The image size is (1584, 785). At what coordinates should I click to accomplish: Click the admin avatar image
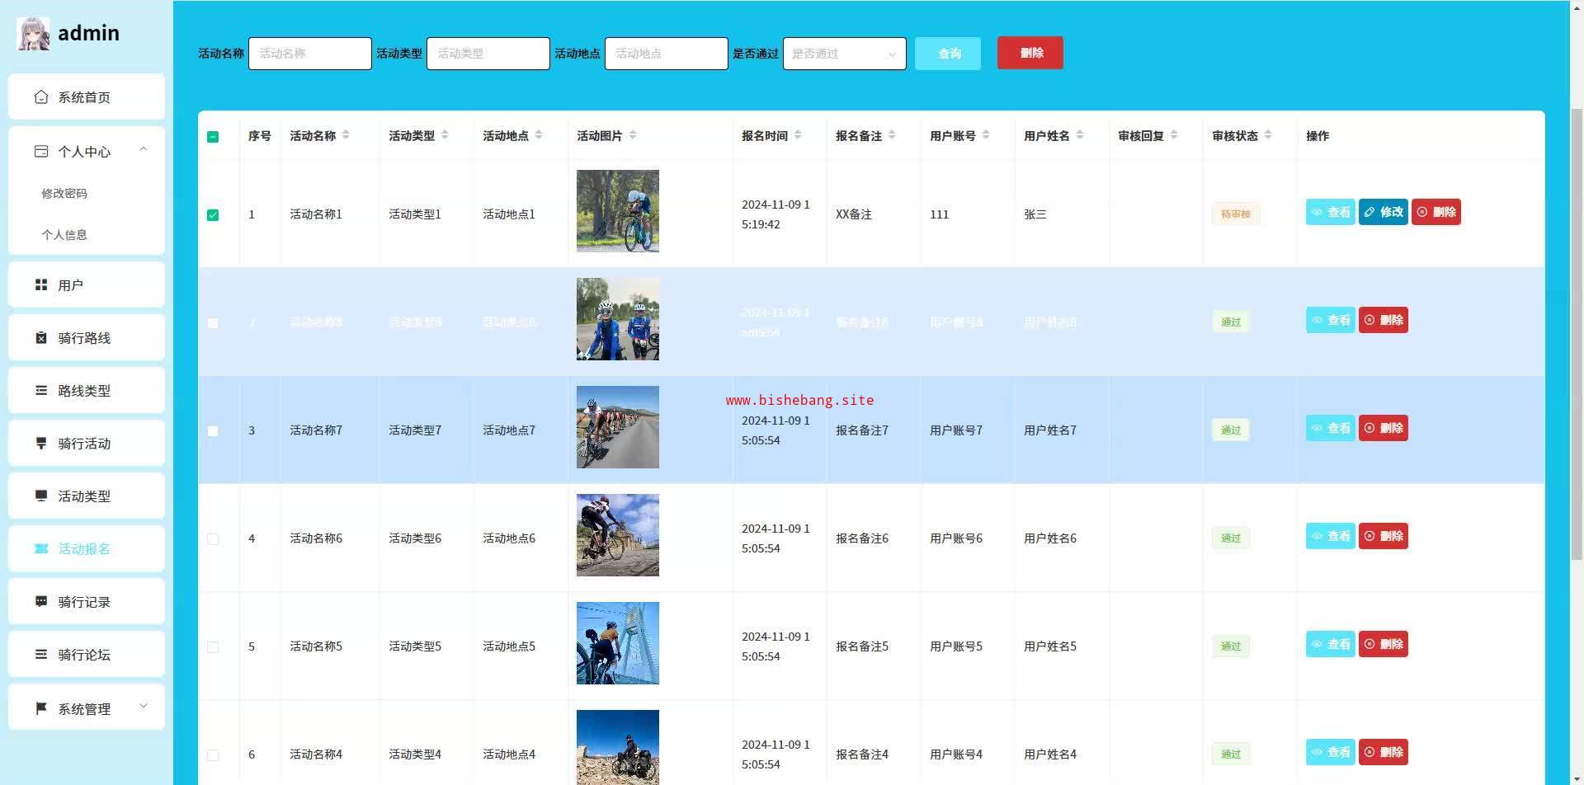point(33,34)
